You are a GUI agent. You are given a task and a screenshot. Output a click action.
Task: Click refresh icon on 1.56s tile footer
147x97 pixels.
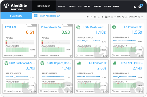coord(113,55)
